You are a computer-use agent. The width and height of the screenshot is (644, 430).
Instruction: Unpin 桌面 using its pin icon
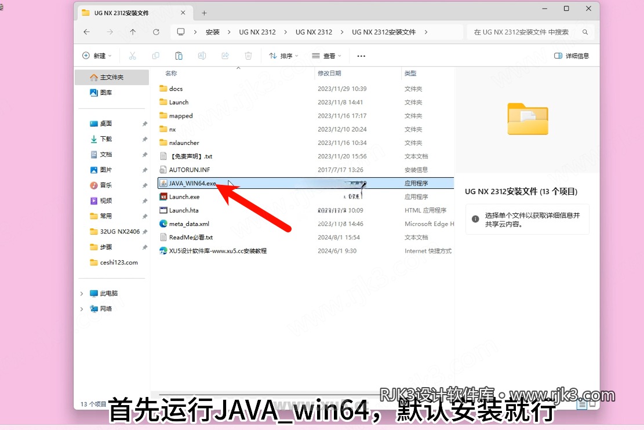(x=144, y=123)
